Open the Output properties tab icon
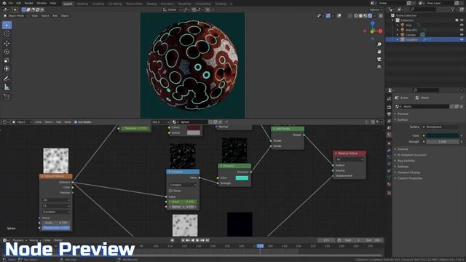This screenshot has width=466, height=262. [x=389, y=114]
